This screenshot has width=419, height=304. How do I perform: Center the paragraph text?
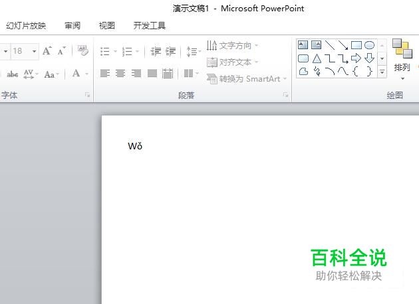120,73
